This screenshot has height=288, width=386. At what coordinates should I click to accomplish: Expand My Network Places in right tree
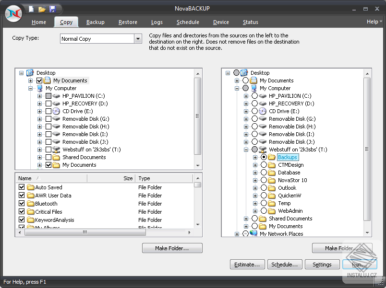[237, 234]
